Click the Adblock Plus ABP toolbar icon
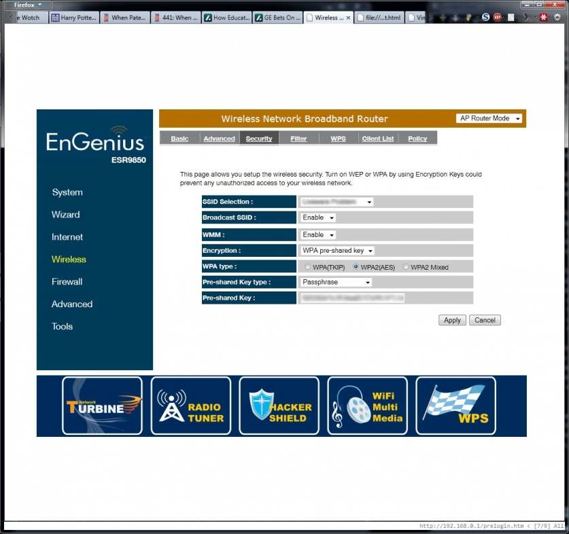This screenshot has height=534, width=569. pyautogui.click(x=497, y=17)
